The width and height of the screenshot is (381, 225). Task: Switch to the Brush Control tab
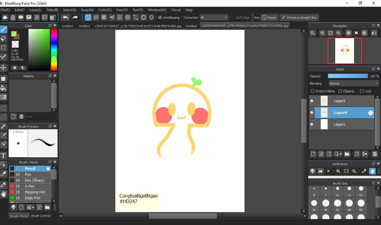(41, 216)
